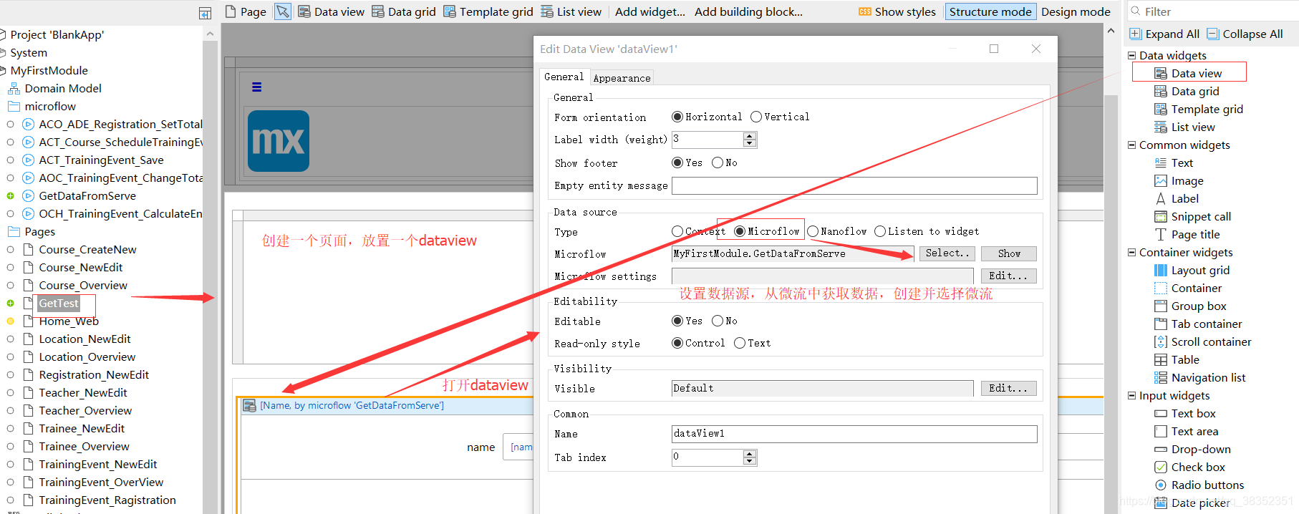1299x514 pixels.
Task: Open the Domain Model icon in project tree
Action: click(14, 89)
